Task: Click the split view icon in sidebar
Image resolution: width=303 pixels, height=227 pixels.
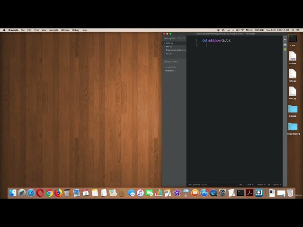Action: pos(184,38)
